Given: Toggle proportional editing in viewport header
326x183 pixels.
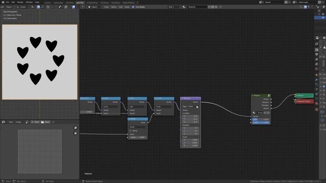Looking at the screenshot, I should pyautogui.click(x=48, y=7).
